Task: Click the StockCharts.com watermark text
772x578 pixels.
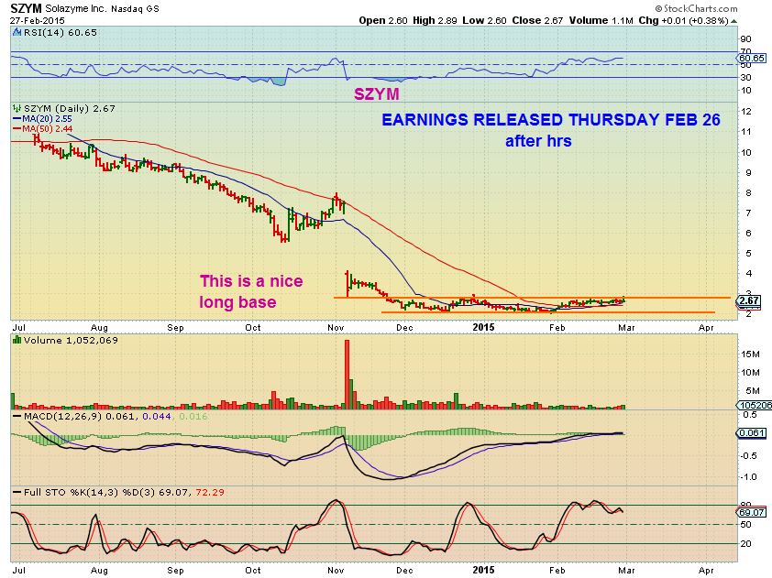Action: 696,8
